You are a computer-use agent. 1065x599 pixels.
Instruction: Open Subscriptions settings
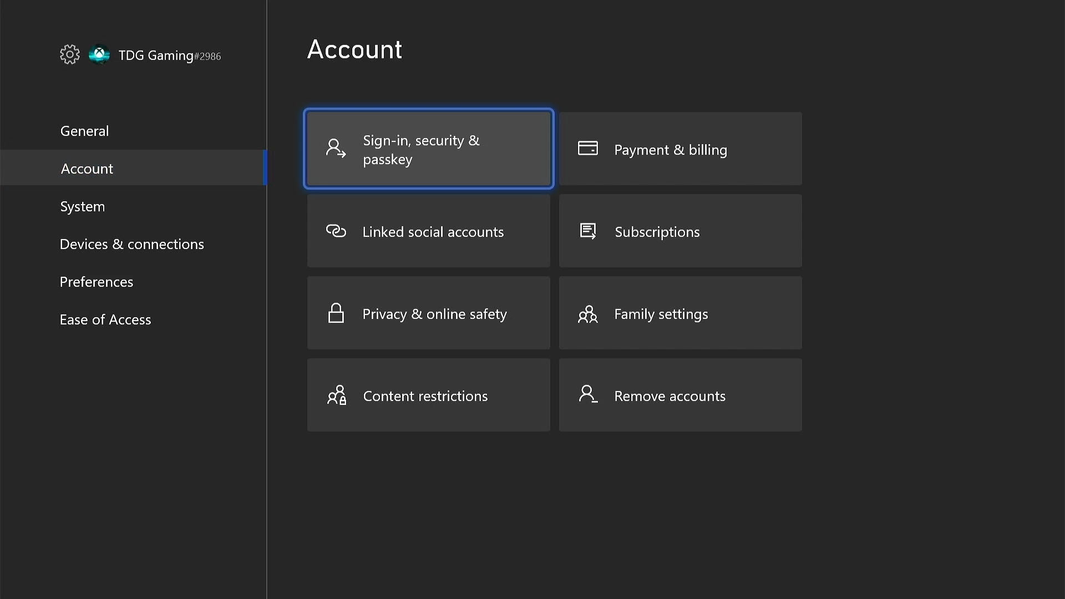679,231
